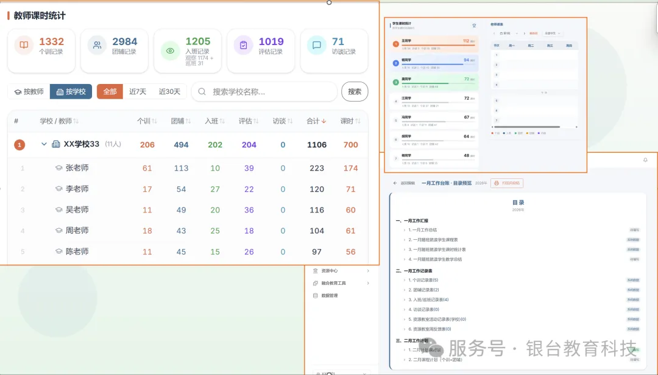Click the graduation cap icon beside 张老师

[x=58, y=168]
